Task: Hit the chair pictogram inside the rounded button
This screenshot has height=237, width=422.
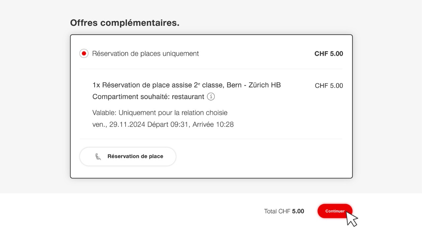Action: click(x=97, y=156)
